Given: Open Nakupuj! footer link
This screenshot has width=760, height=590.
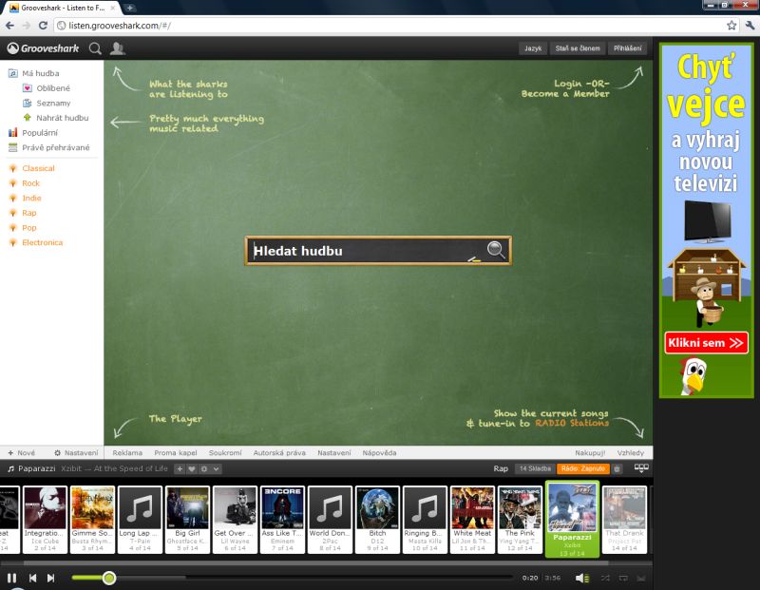Looking at the screenshot, I should pyautogui.click(x=590, y=453).
